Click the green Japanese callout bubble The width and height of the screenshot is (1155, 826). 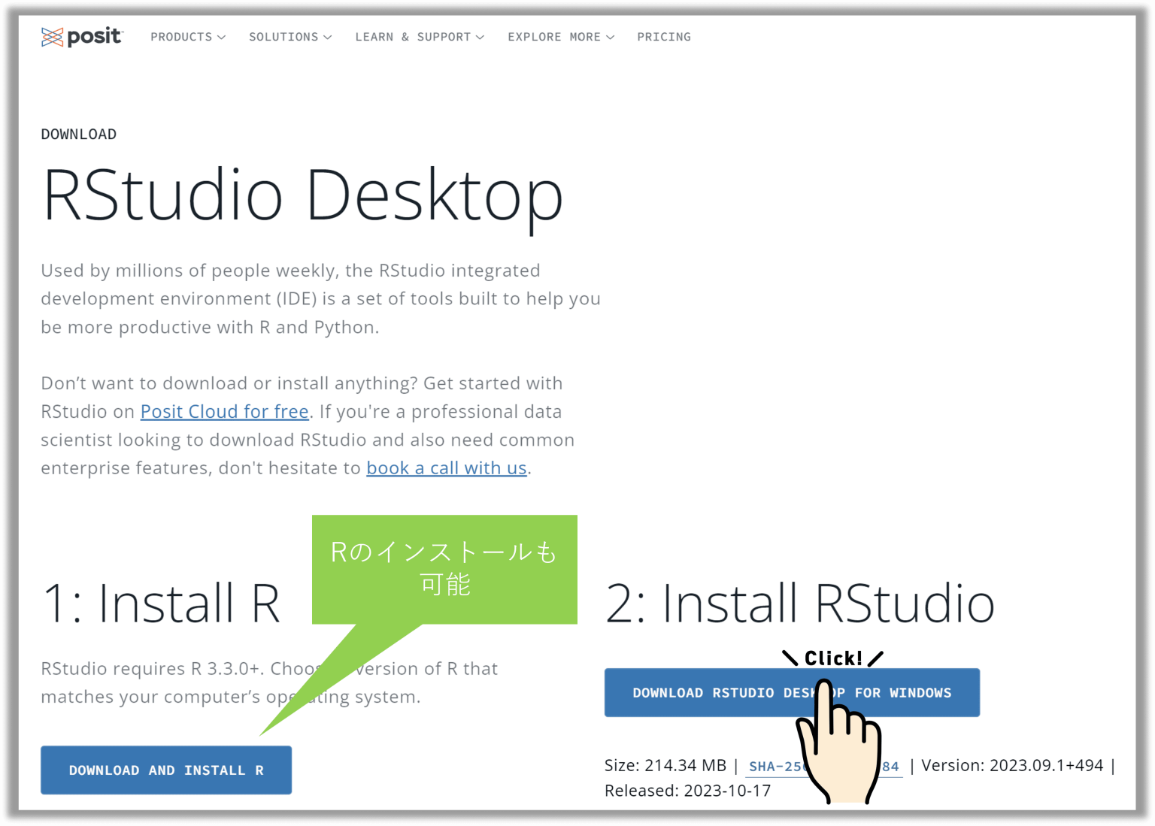tap(444, 568)
